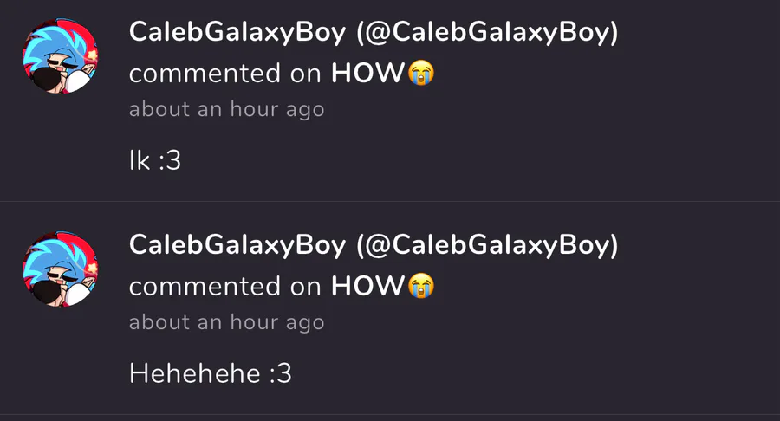The image size is (780, 421).
Task: Click the bottom notification's "about an hour ago" timestamp
Action: [x=226, y=322]
